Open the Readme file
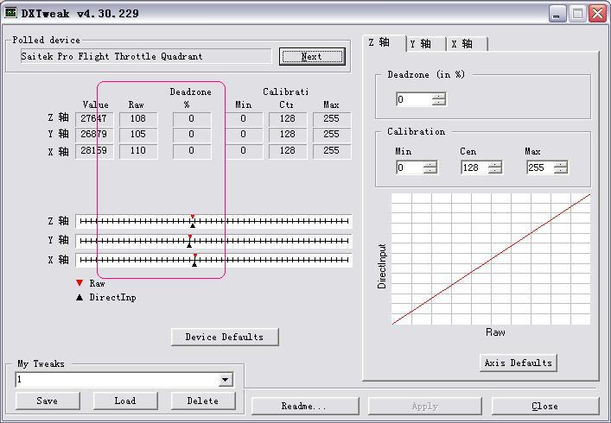 tap(305, 407)
